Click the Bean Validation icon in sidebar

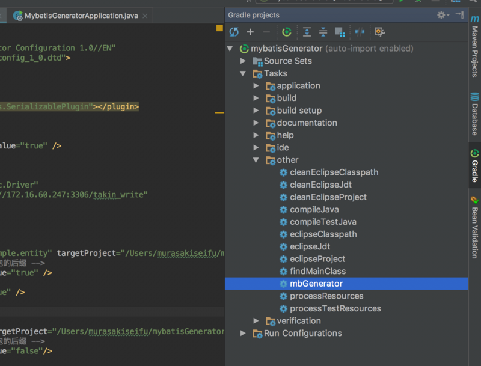tap(474, 200)
